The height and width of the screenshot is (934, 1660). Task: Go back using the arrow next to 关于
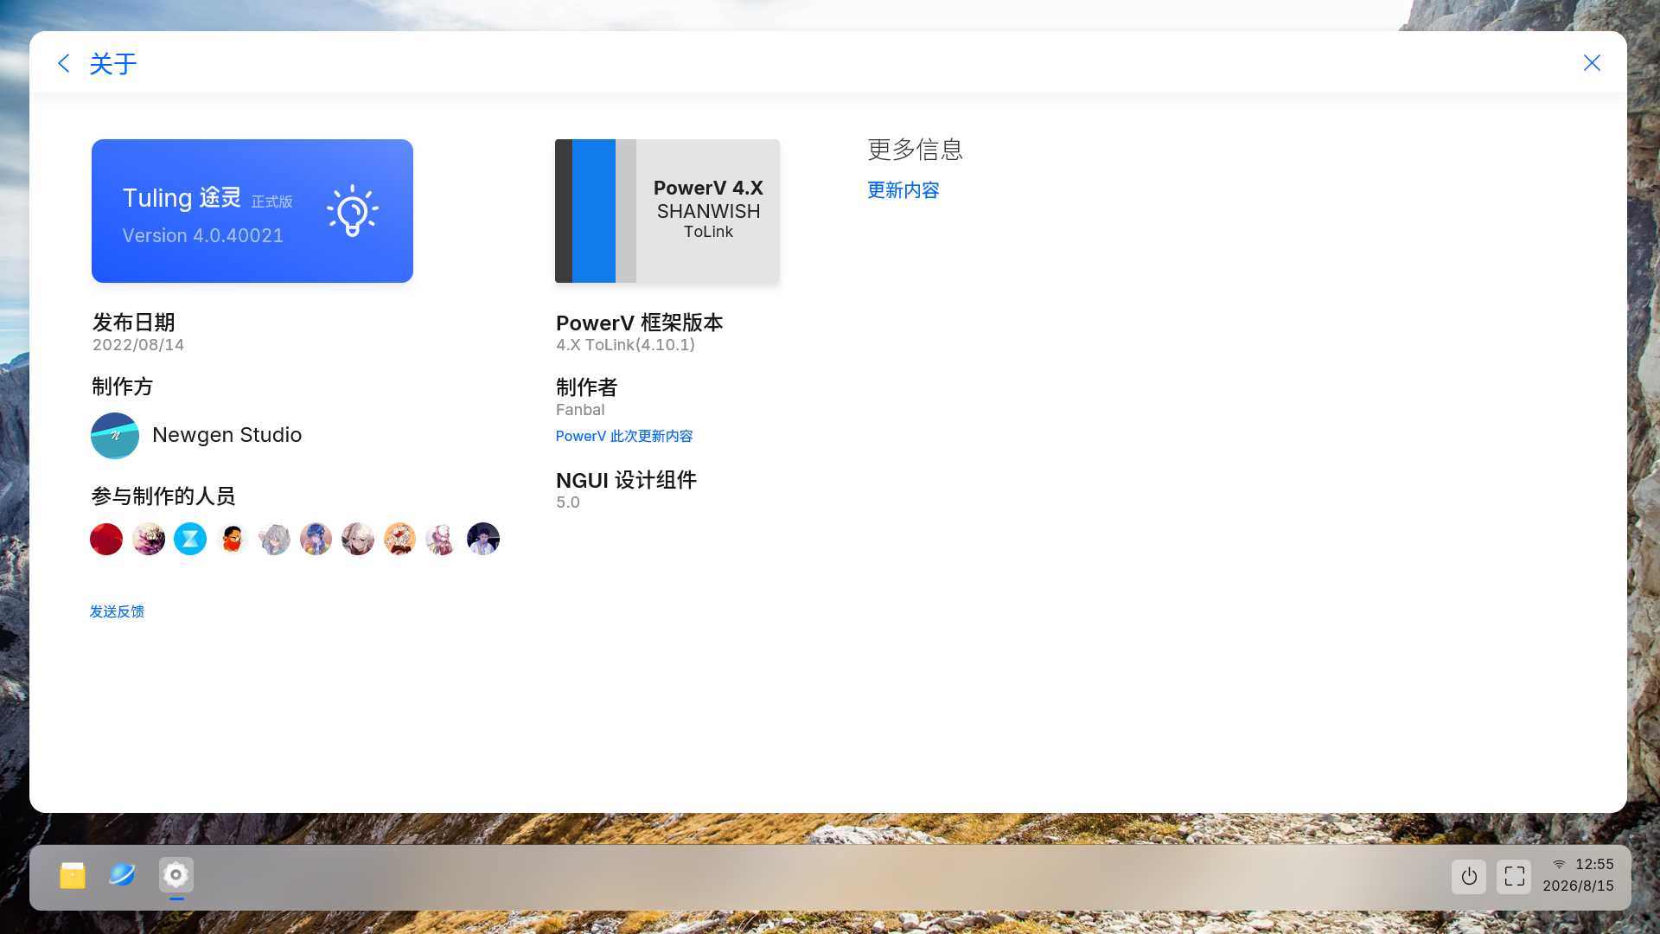click(x=63, y=63)
